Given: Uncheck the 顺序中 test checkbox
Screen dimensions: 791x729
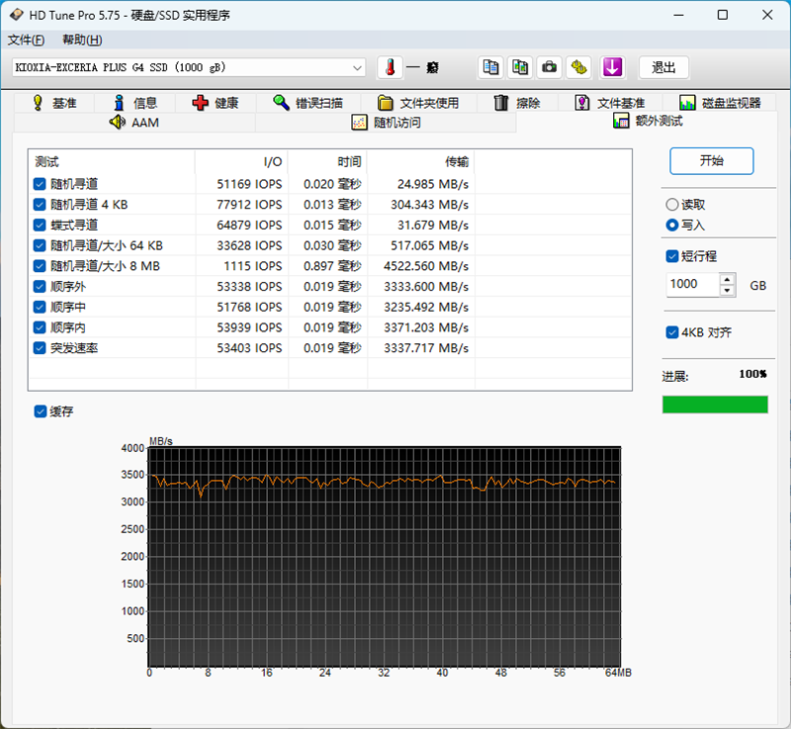Looking at the screenshot, I should 40,307.
